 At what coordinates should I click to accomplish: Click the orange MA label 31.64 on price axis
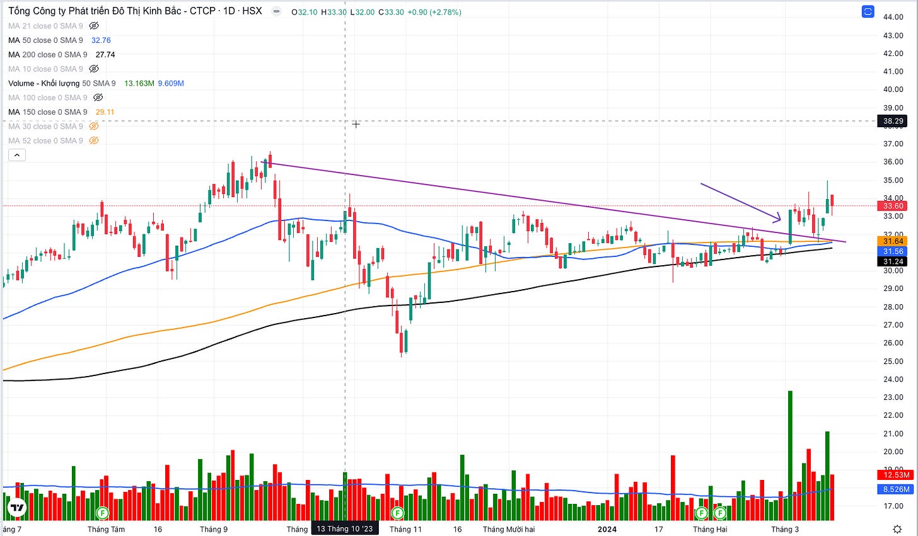pyautogui.click(x=893, y=241)
